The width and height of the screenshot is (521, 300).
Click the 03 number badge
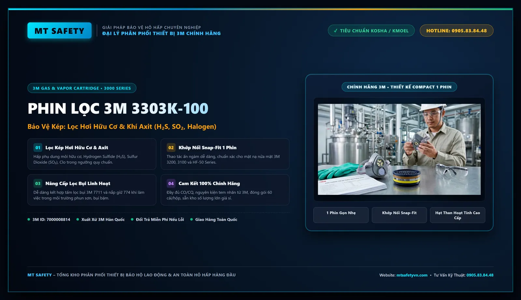click(x=38, y=183)
